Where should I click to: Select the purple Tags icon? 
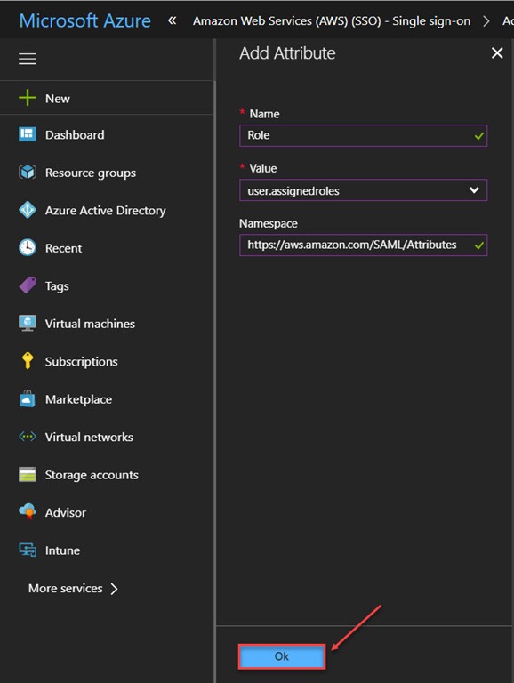28,285
